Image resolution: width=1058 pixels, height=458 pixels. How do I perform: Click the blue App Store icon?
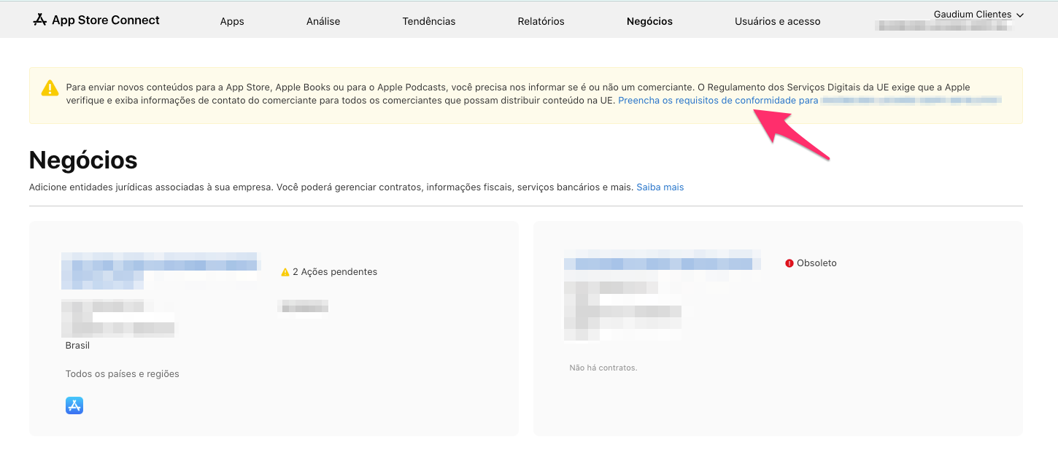tap(74, 405)
